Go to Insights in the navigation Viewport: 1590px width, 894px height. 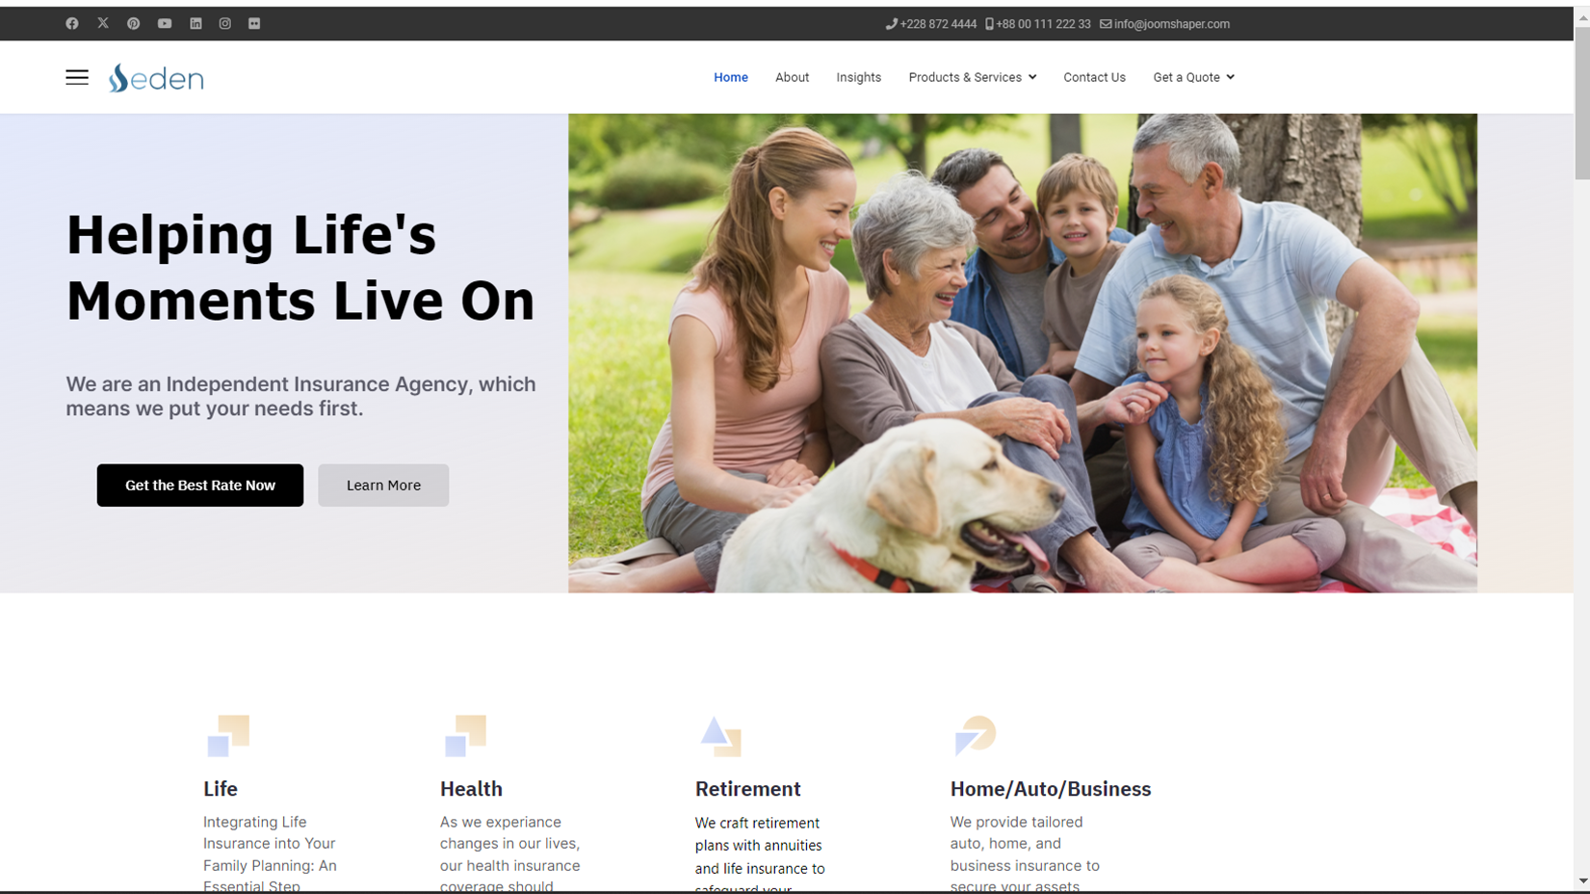(858, 77)
